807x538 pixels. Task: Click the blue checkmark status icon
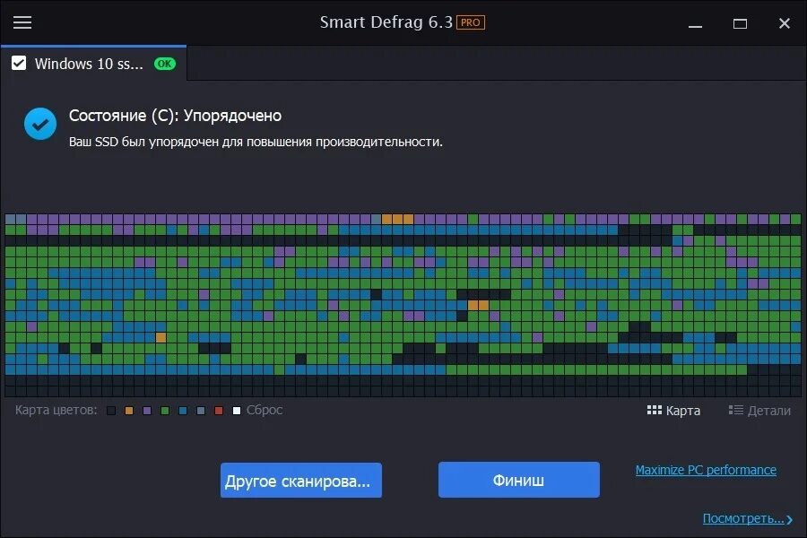[x=40, y=124]
